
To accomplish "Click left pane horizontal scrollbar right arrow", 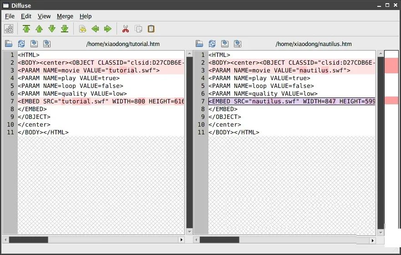I will [182, 240].
